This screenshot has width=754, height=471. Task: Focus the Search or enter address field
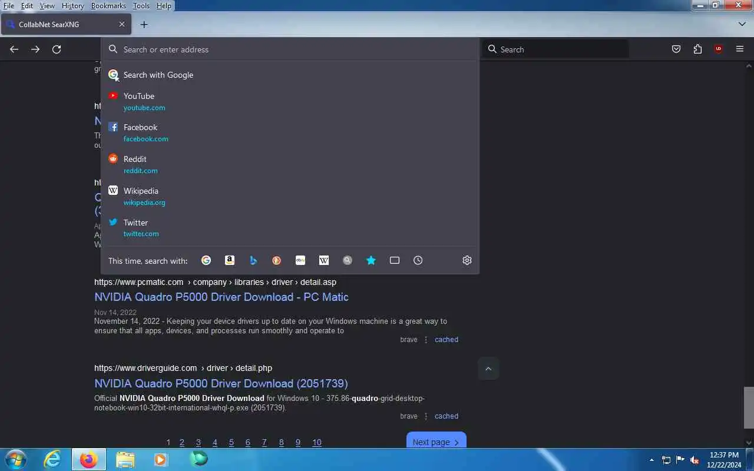290,49
